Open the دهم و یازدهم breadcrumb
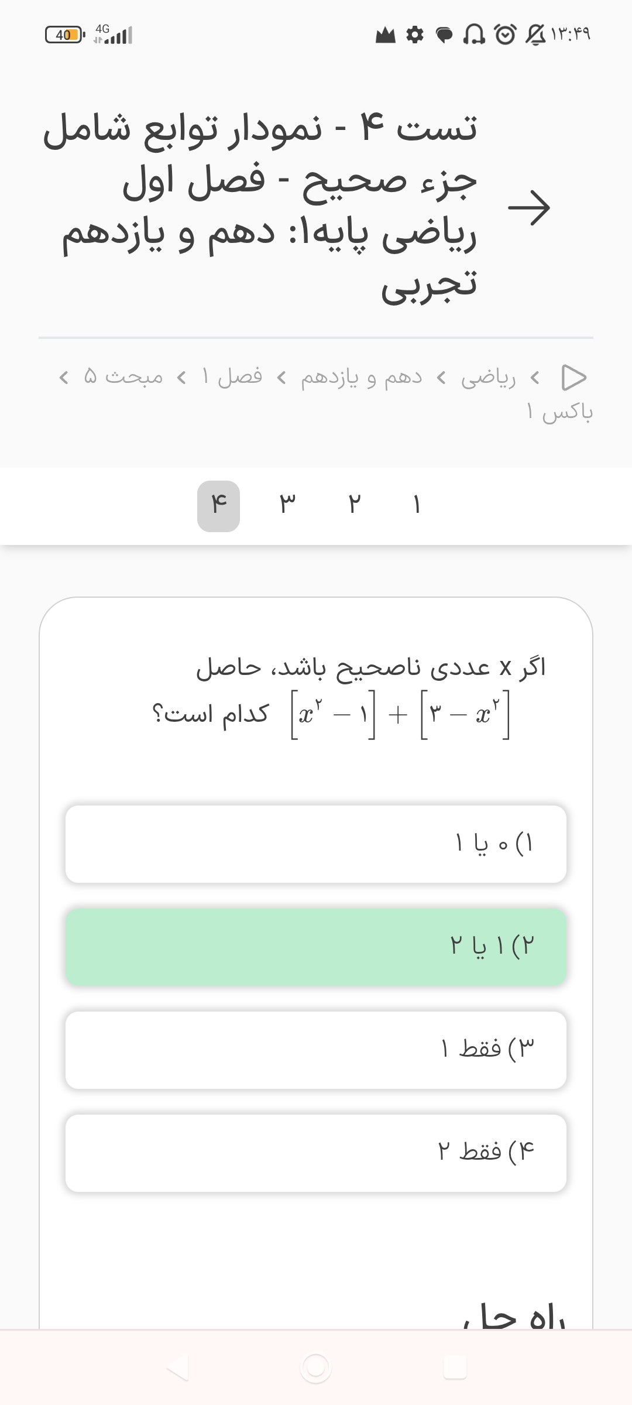 tap(361, 378)
